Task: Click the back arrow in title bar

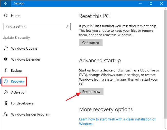Action: [x=6, y=3]
